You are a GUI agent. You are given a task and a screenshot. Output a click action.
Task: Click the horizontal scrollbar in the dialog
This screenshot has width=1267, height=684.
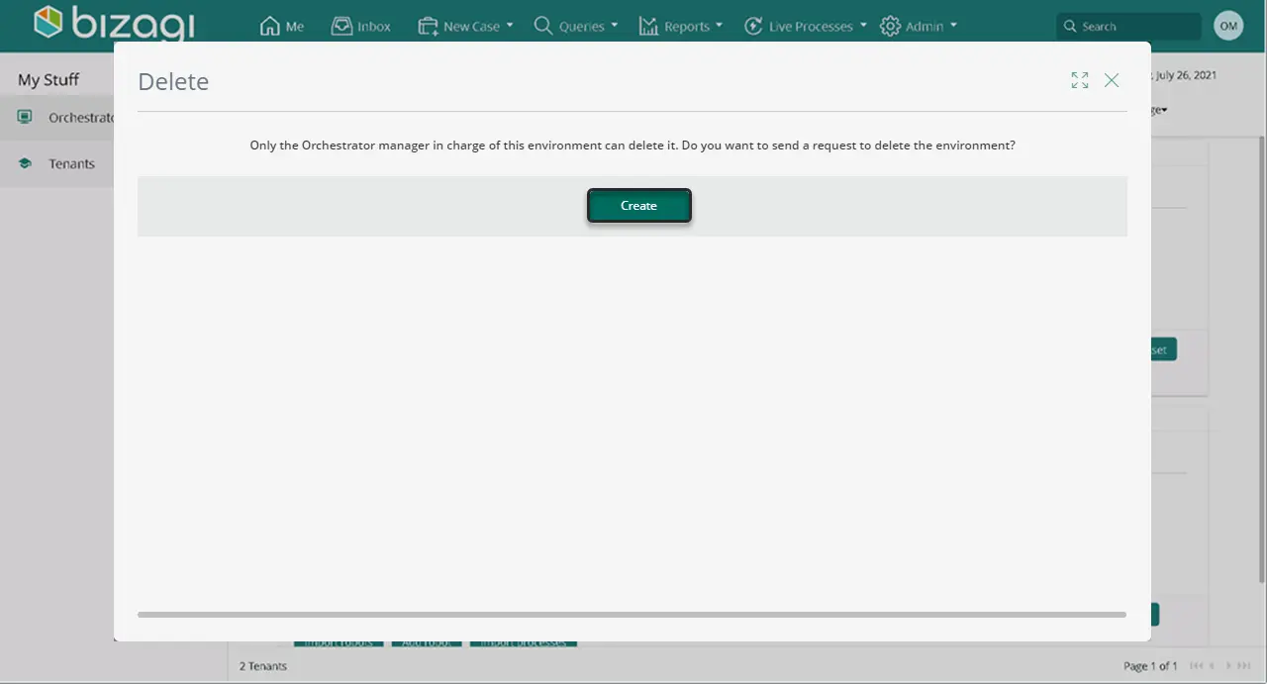pos(632,615)
